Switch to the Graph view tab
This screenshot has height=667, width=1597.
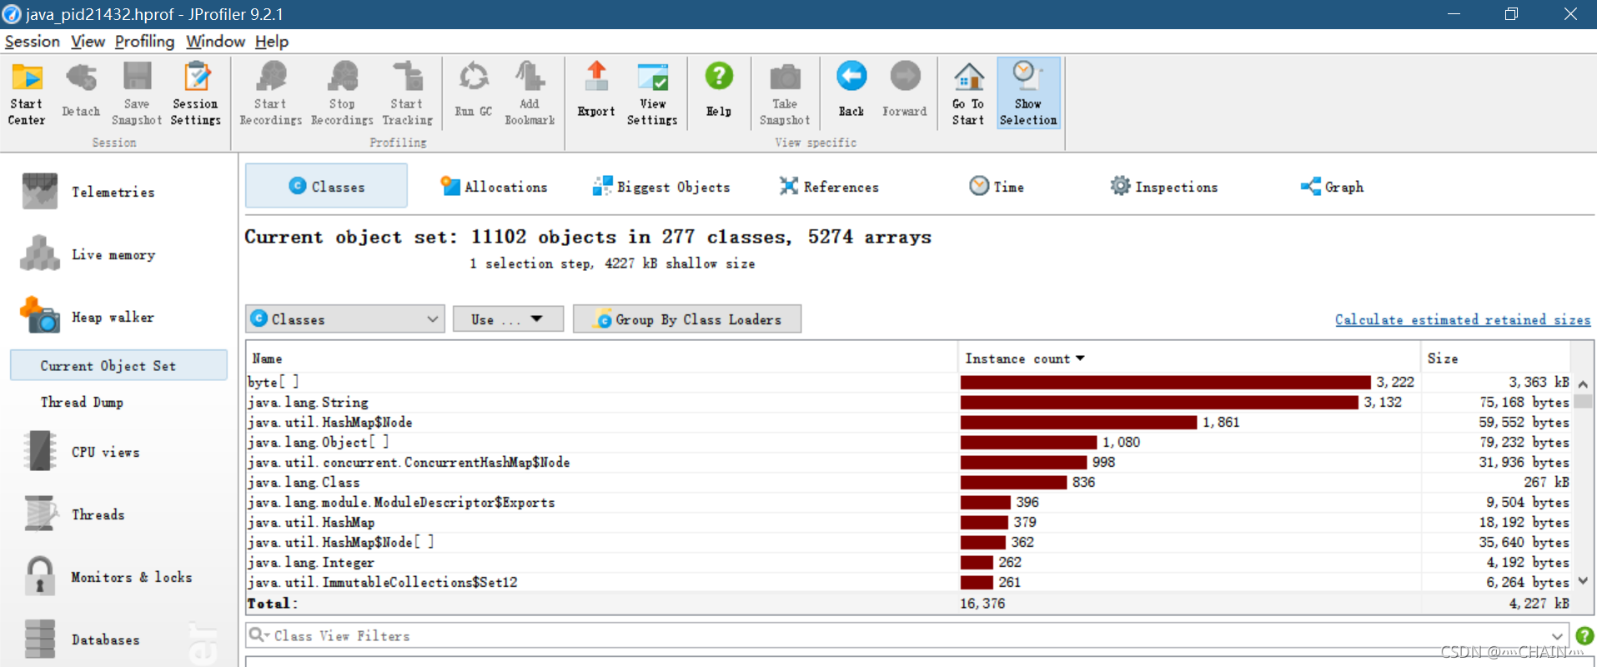point(1332,187)
